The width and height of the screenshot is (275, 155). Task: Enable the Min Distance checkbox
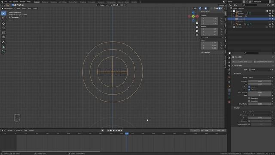(249, 121)
